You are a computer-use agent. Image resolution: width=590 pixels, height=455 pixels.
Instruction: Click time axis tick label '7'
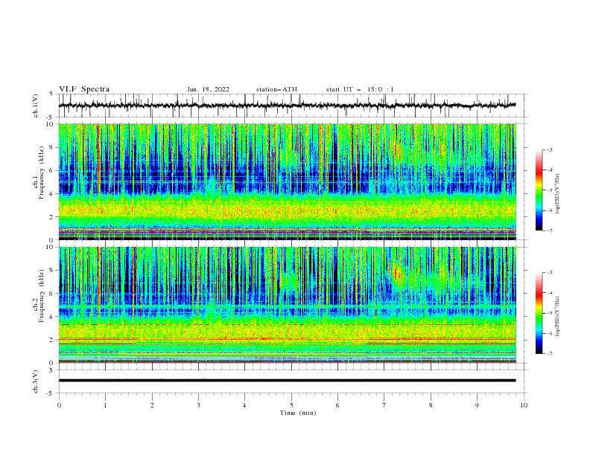click(x=384, y=405)
